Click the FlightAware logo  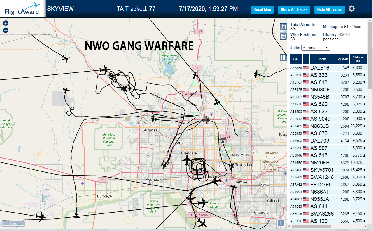[x=23, y=9]
